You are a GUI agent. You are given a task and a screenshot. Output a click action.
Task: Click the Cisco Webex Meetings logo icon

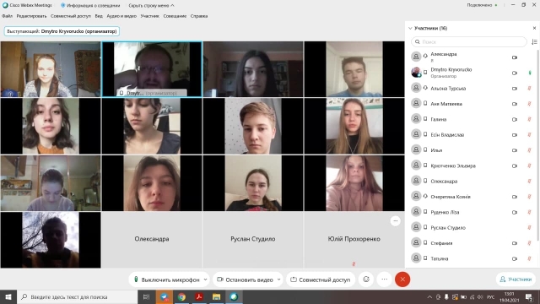click(x=5, y=5)
